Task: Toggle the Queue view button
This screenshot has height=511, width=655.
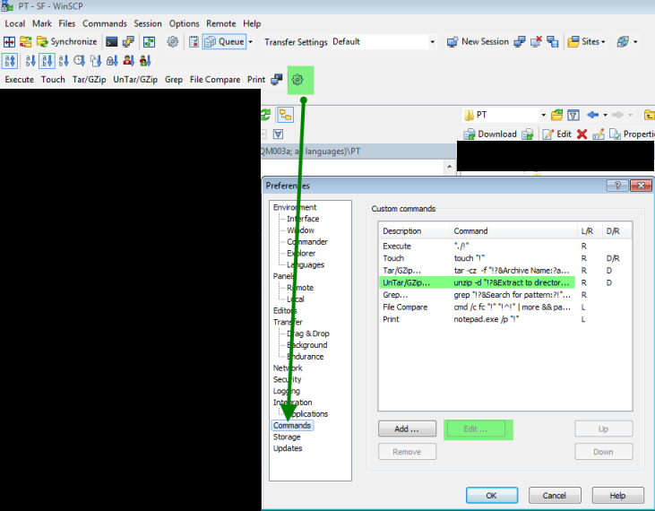Action: coord(224,41)
